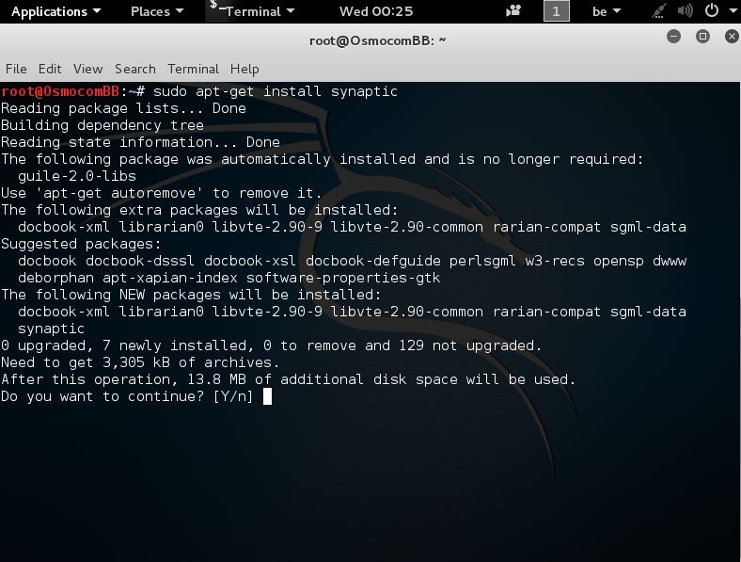Minimize the terminal window
This screenshot has height=562, width=741.
tap(673, 37)
